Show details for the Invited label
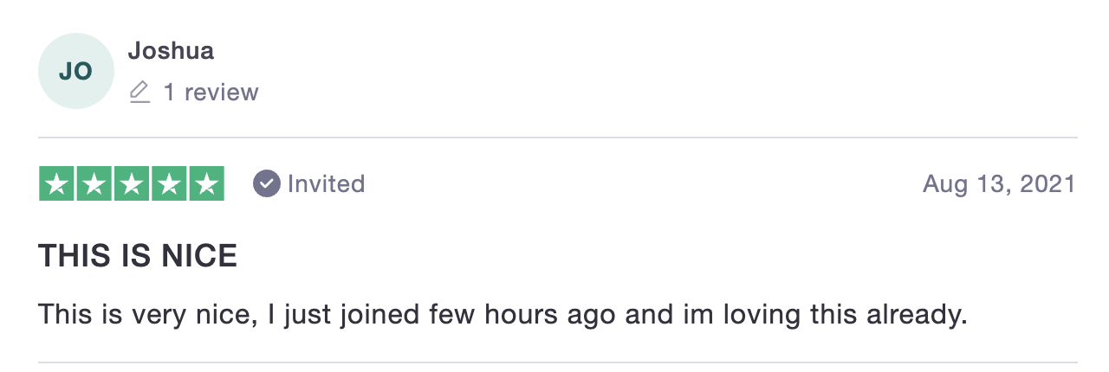 point(326,183)
